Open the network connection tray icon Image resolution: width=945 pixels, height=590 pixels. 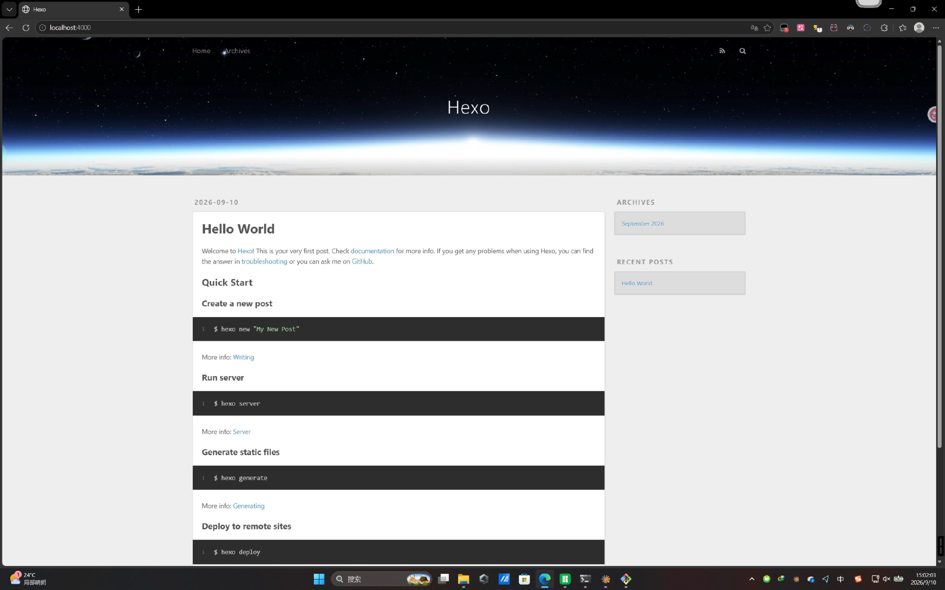(875, 579)
